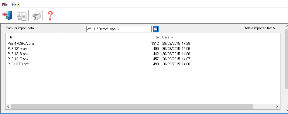Select file P&B-1709PJA.pnx
Image resolution: width=288 pixels, height=114 pixels.
pyautogui.click(x=21, y=44)
